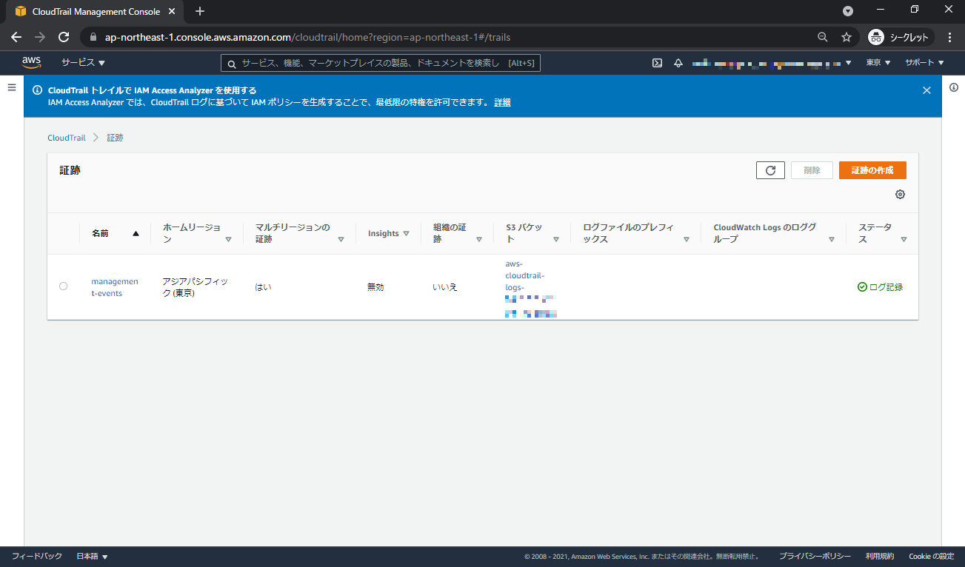Open 利用規約 footer link
The height and width of the screenshot is (567, 965).
[880, 557]
